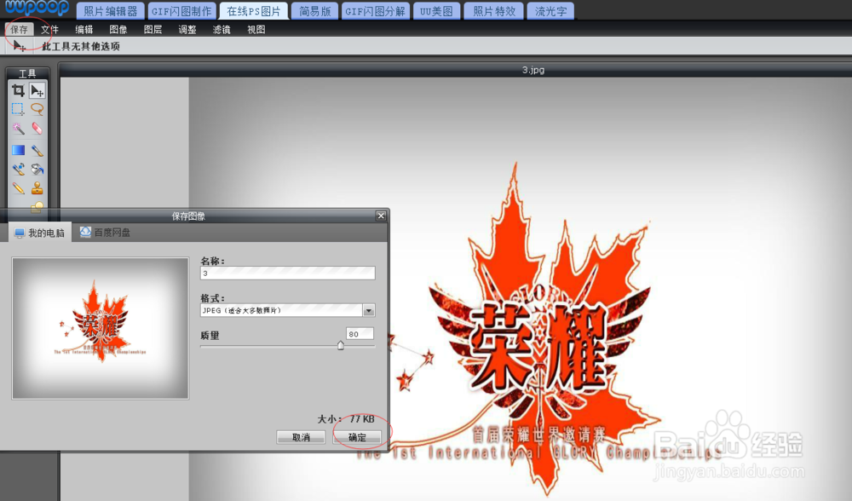The width and height of the screenshot is (852, 501).
Task: Select the Crop tool
Action: [18, 90]
